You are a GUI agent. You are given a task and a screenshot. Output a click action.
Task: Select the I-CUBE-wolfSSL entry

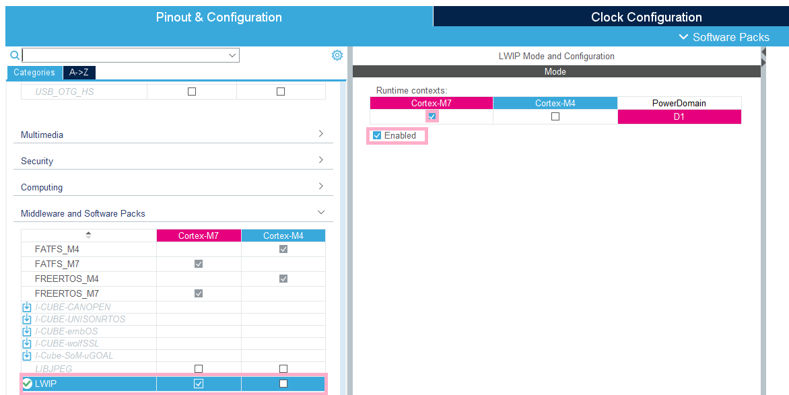pyautogui.click(x=67, y=343)
